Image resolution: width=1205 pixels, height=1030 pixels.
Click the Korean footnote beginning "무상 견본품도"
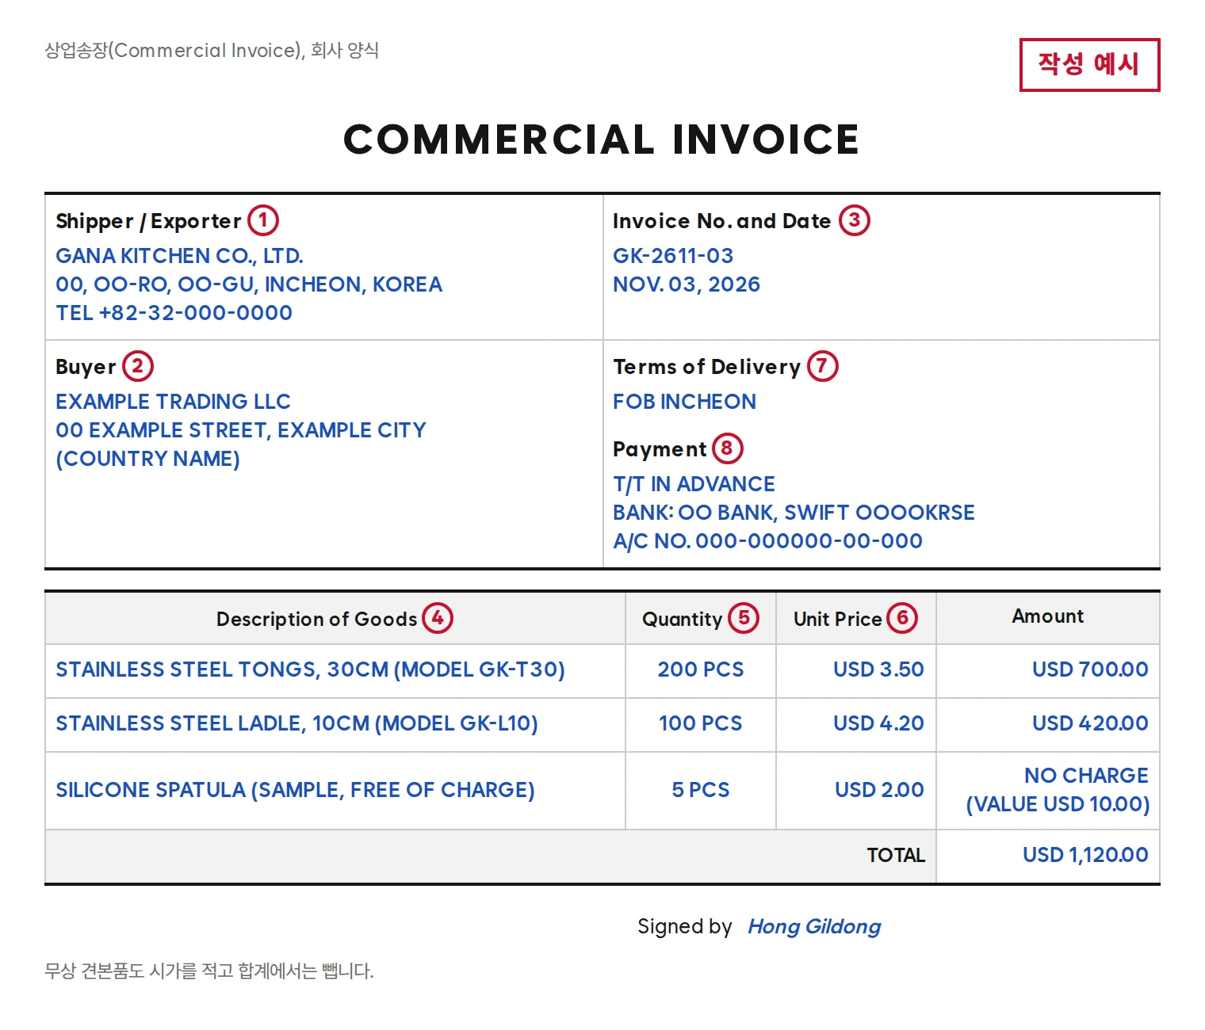pos(209,971)
